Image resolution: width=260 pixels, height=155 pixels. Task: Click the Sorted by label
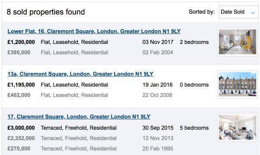click(x=202, y=12)
